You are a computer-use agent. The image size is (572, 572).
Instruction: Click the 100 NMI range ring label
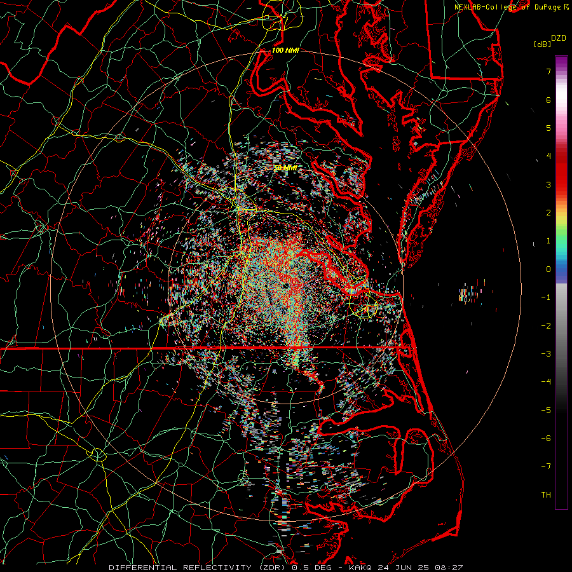285,50
